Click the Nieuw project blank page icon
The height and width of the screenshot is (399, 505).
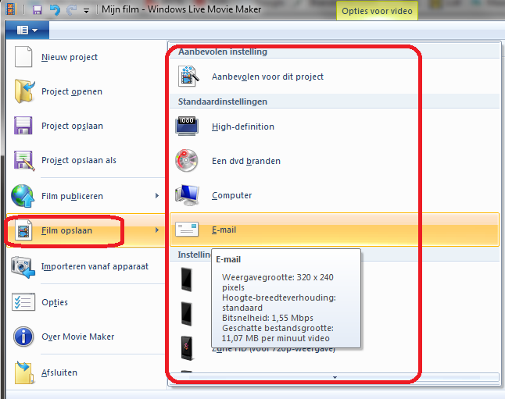click(23, 57)
